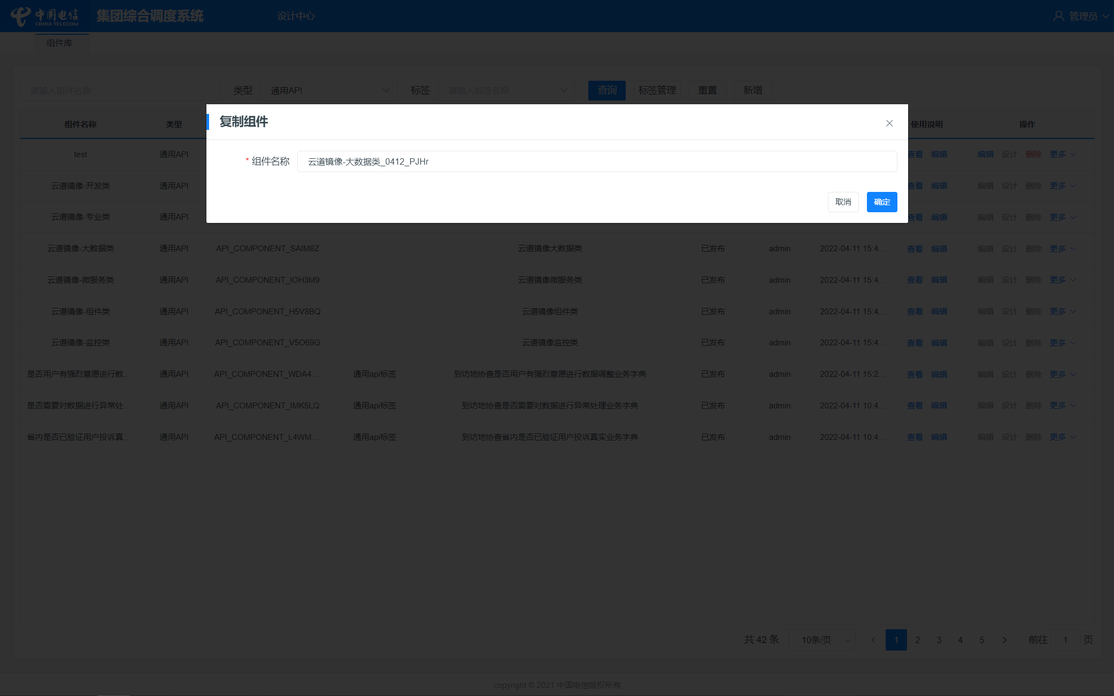The height and width of the screenshot is (696, 1114).
Task: Open 标签管理 tag management
Action: [657, 90]
